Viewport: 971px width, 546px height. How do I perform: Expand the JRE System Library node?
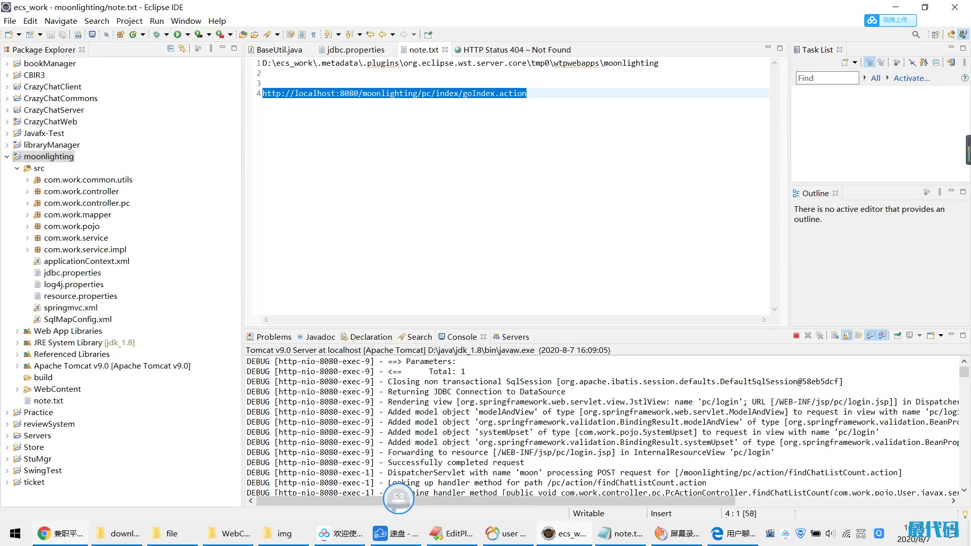[17, 343]
